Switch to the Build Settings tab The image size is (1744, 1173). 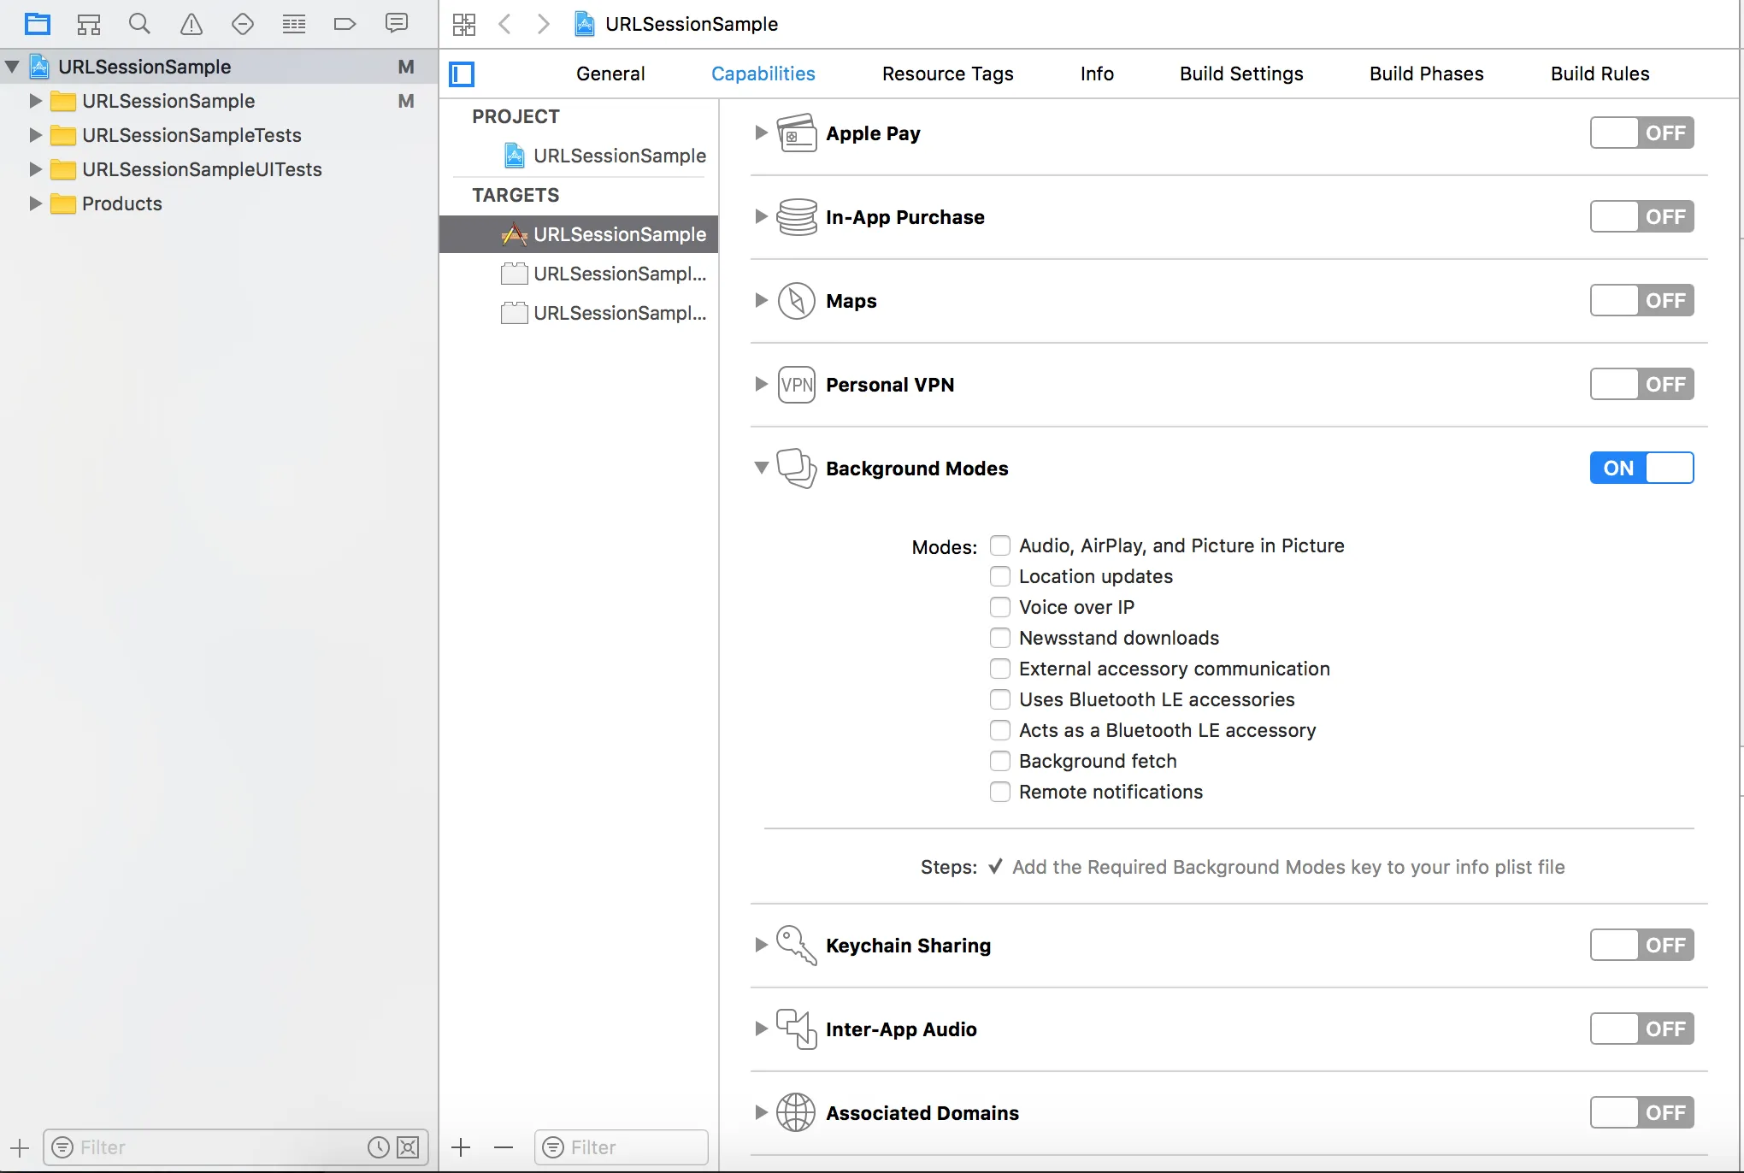(x=1240, y=74)
